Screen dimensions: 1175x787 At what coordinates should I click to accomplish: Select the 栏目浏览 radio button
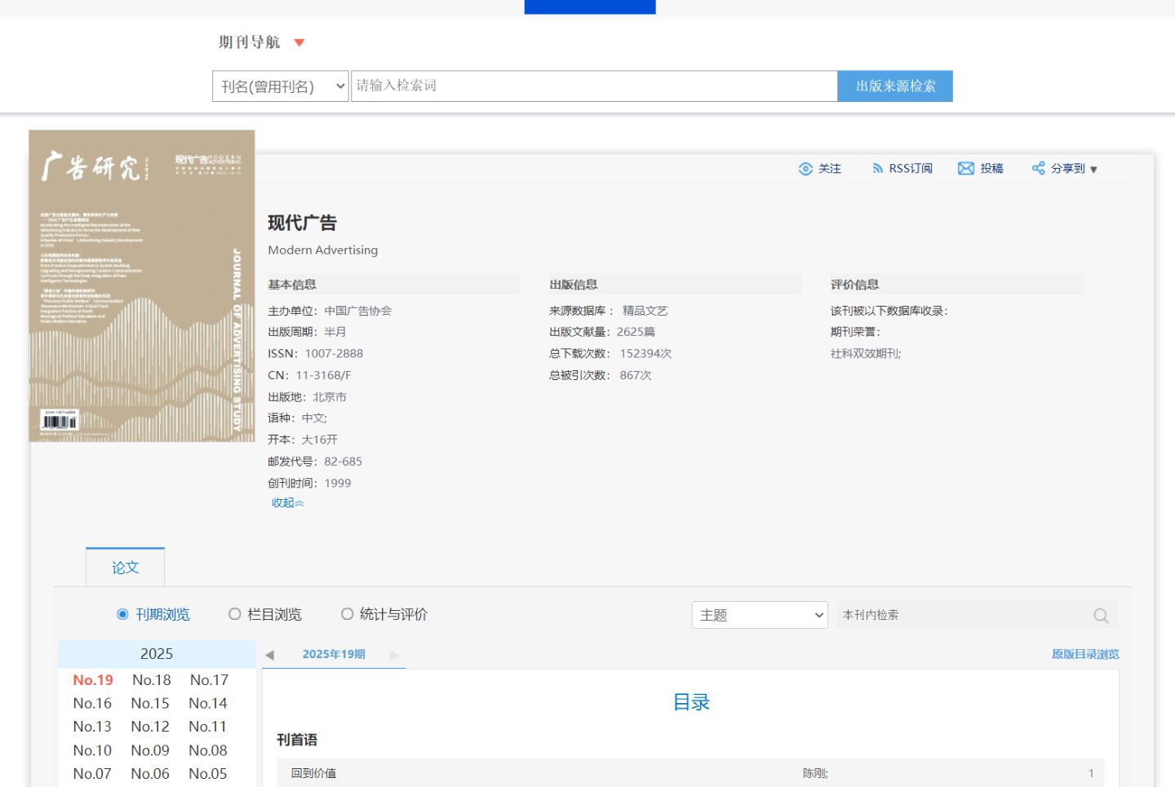pos(235,614)
